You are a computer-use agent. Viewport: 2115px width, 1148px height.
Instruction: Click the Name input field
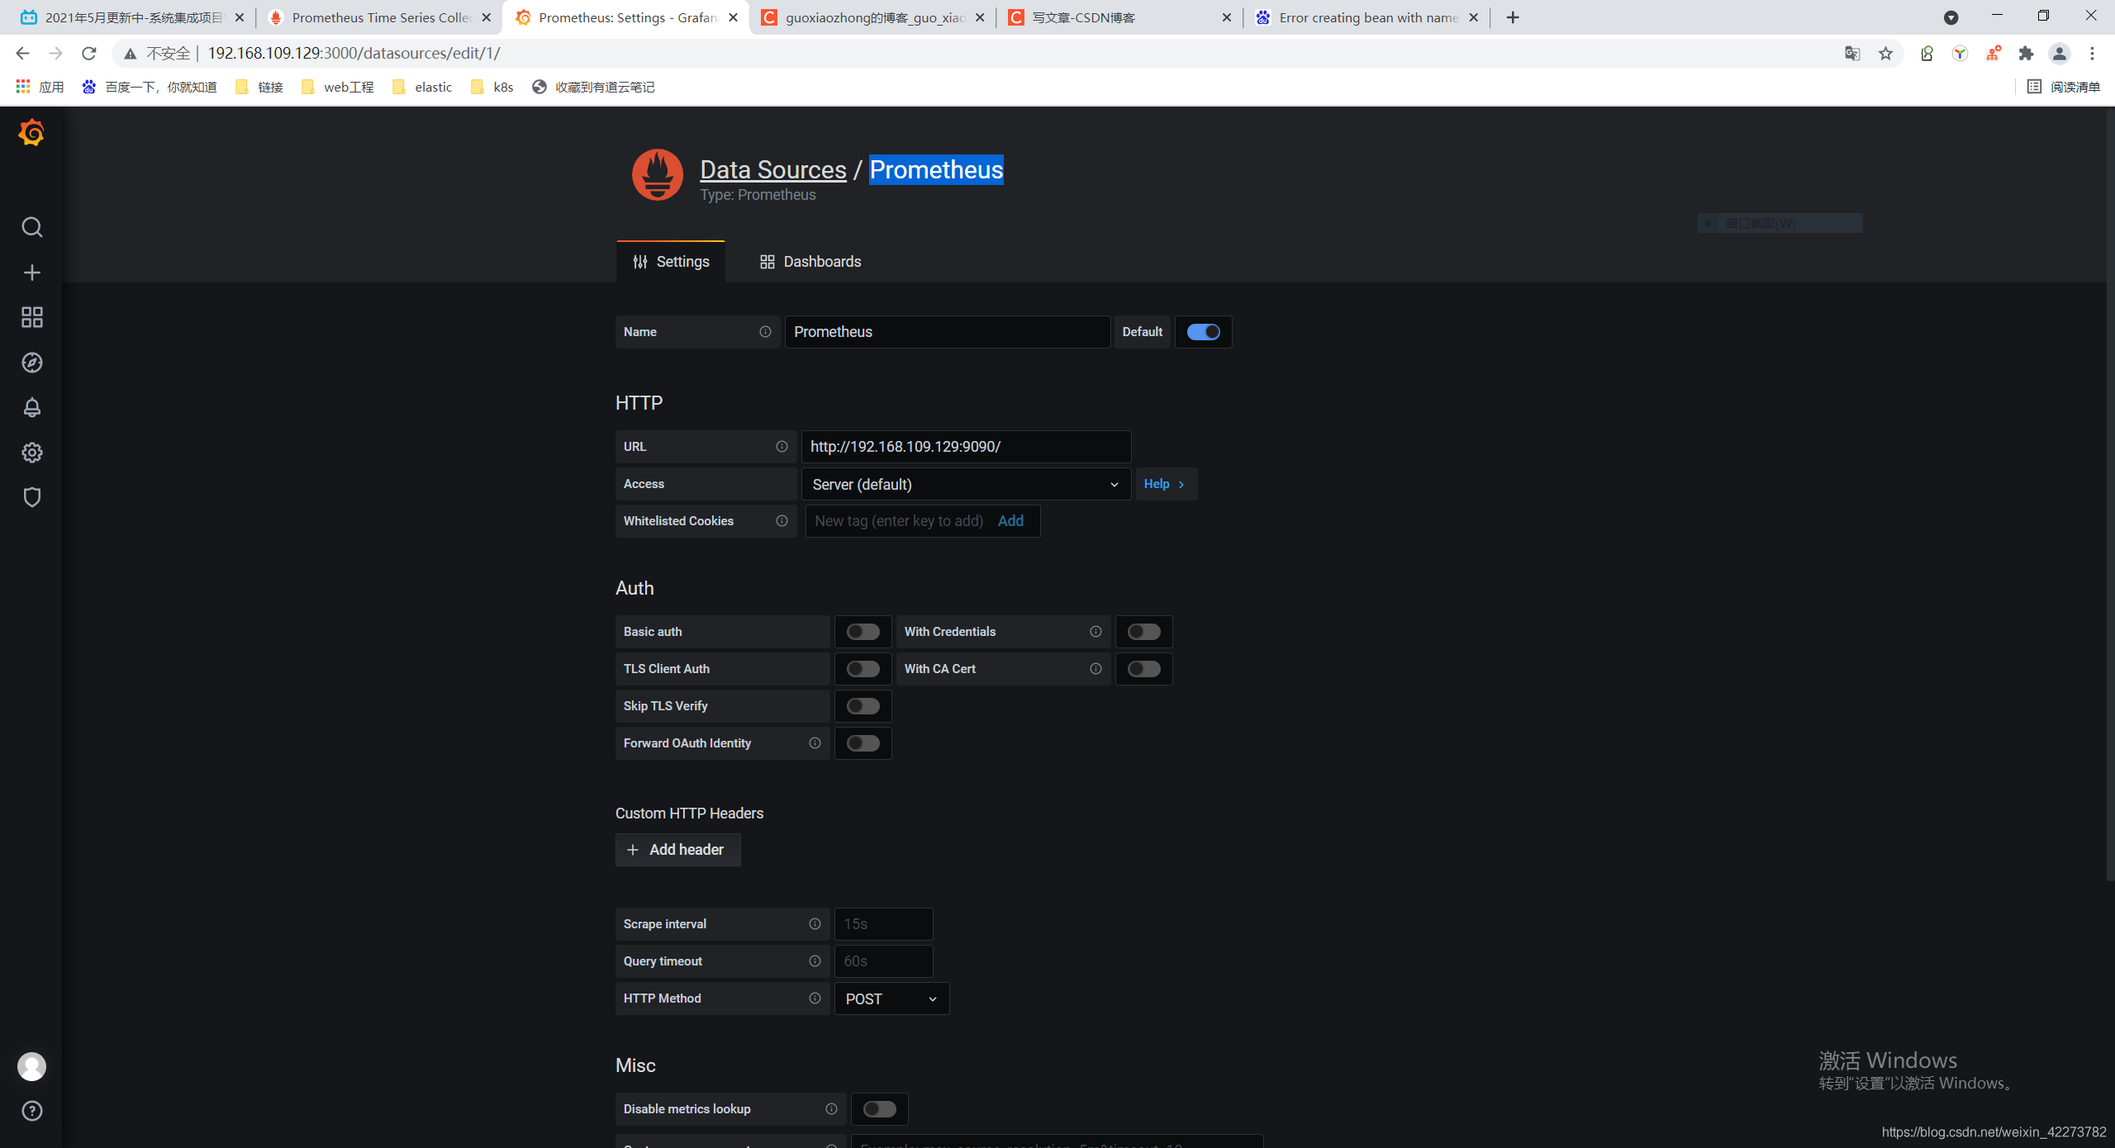[947, 332]
